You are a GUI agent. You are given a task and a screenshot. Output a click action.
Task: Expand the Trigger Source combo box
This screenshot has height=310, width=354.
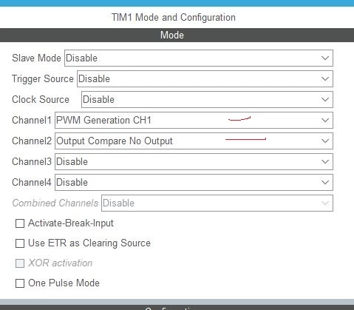click(x=205, y=78)
